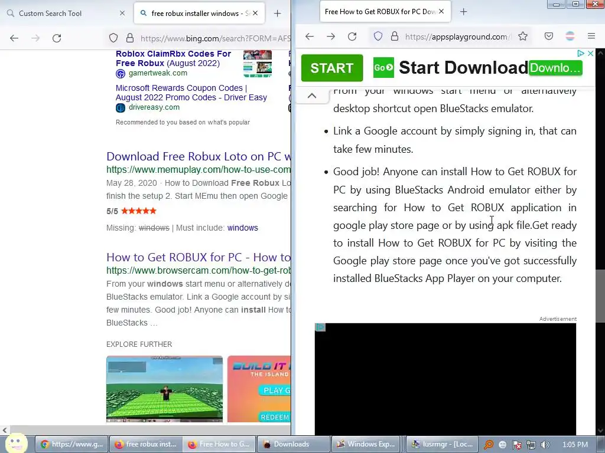605x453 pixels.
Task: Go forward in the appsplayground window
Action: (331, 37)
